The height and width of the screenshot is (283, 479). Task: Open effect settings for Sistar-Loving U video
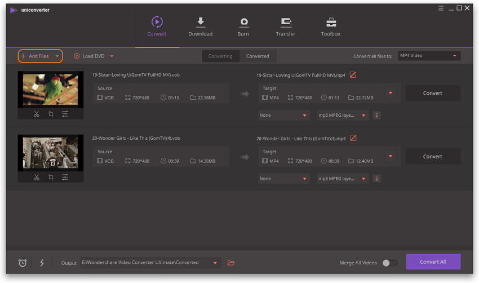pos(65,114)
